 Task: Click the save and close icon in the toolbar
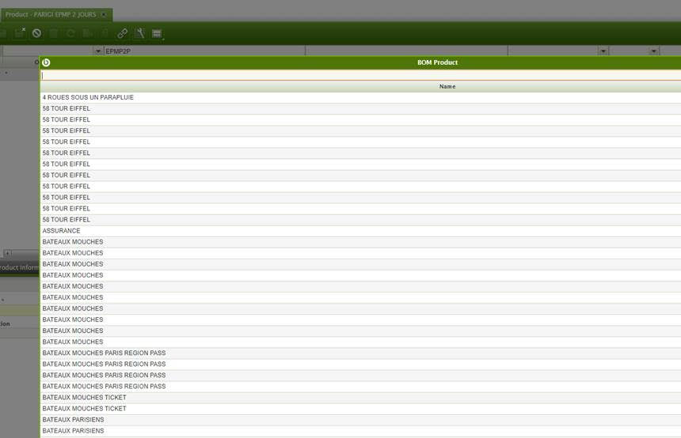20,33
